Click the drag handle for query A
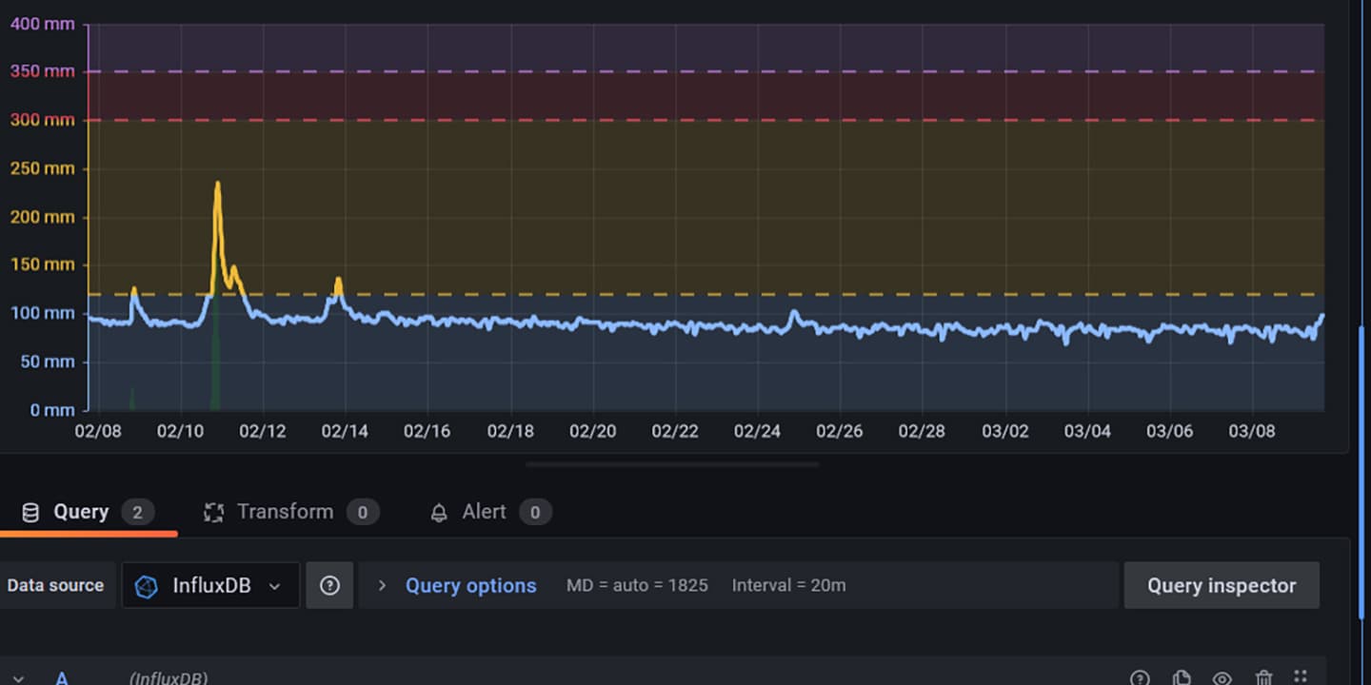The height and width of the screenshot is (685, 1371). (1301, 675)
